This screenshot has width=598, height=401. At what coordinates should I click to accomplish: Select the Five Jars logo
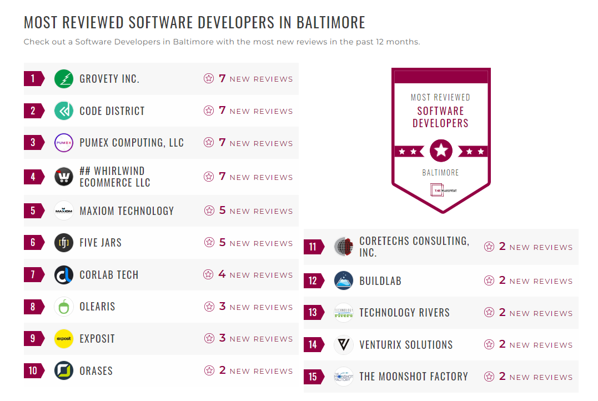point(63,243)
